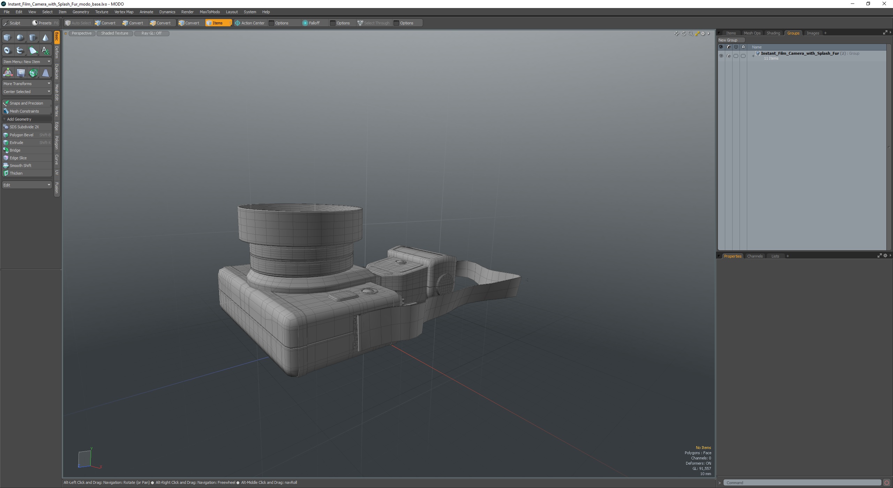Click Mesh Constraints button
The image size is (893, 488).
[27, 111]
